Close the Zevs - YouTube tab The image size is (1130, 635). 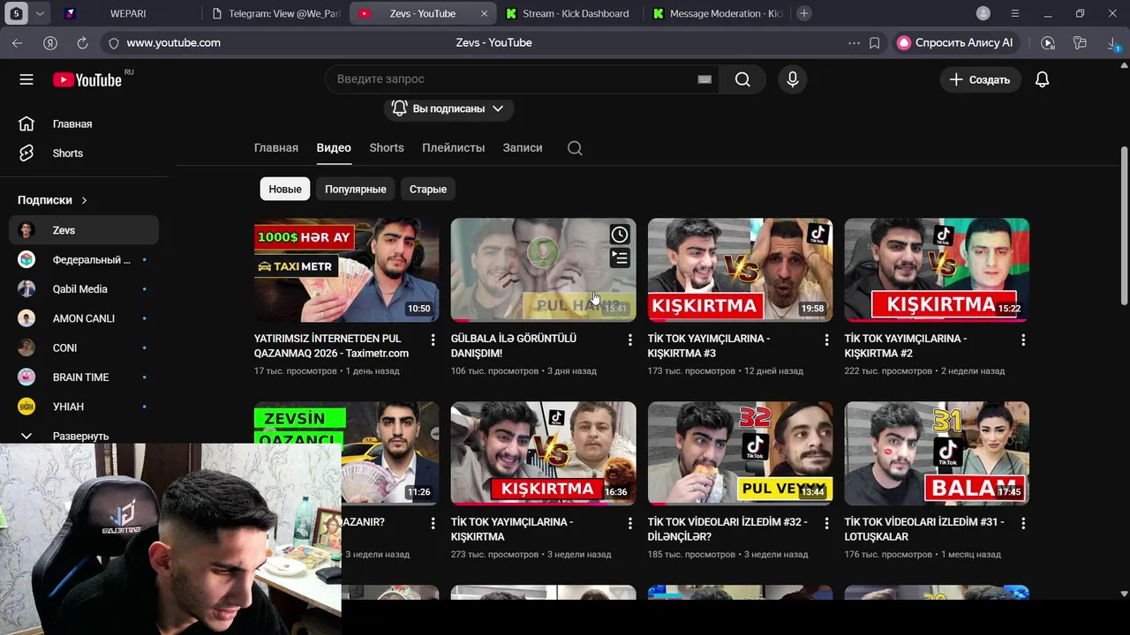(484, 13)
